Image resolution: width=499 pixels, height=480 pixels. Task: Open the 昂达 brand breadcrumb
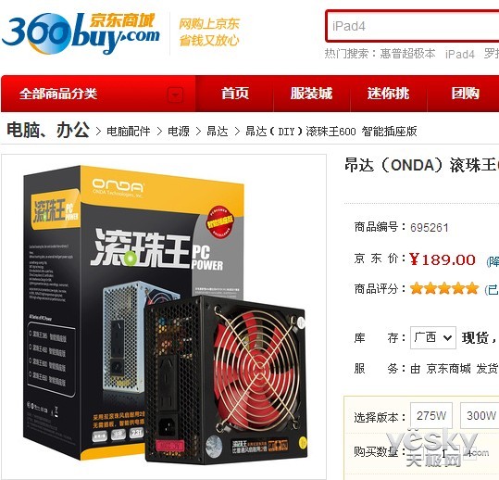point(218,131)
